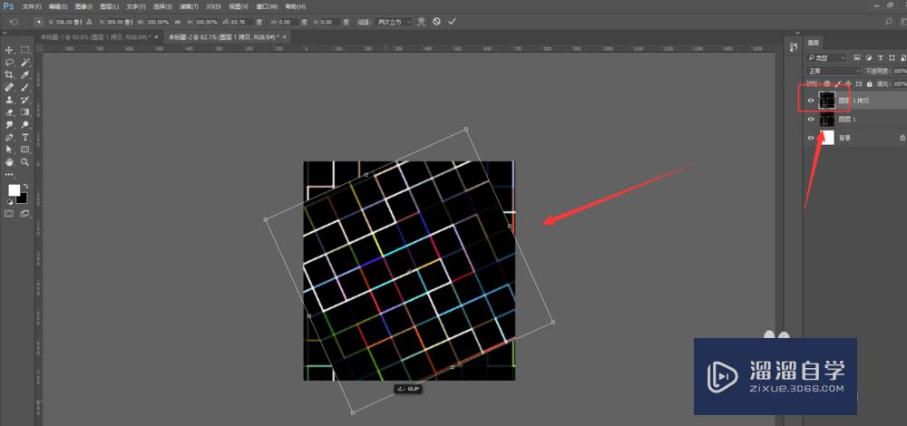
Task: Toggle lock image pixels brush icon
Action: 837,83
